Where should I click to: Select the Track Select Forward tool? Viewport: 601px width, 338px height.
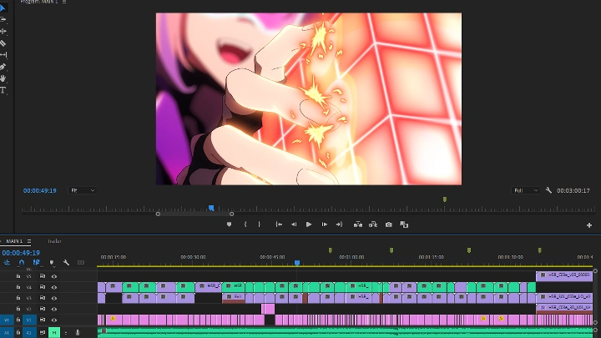click(3, 19)
